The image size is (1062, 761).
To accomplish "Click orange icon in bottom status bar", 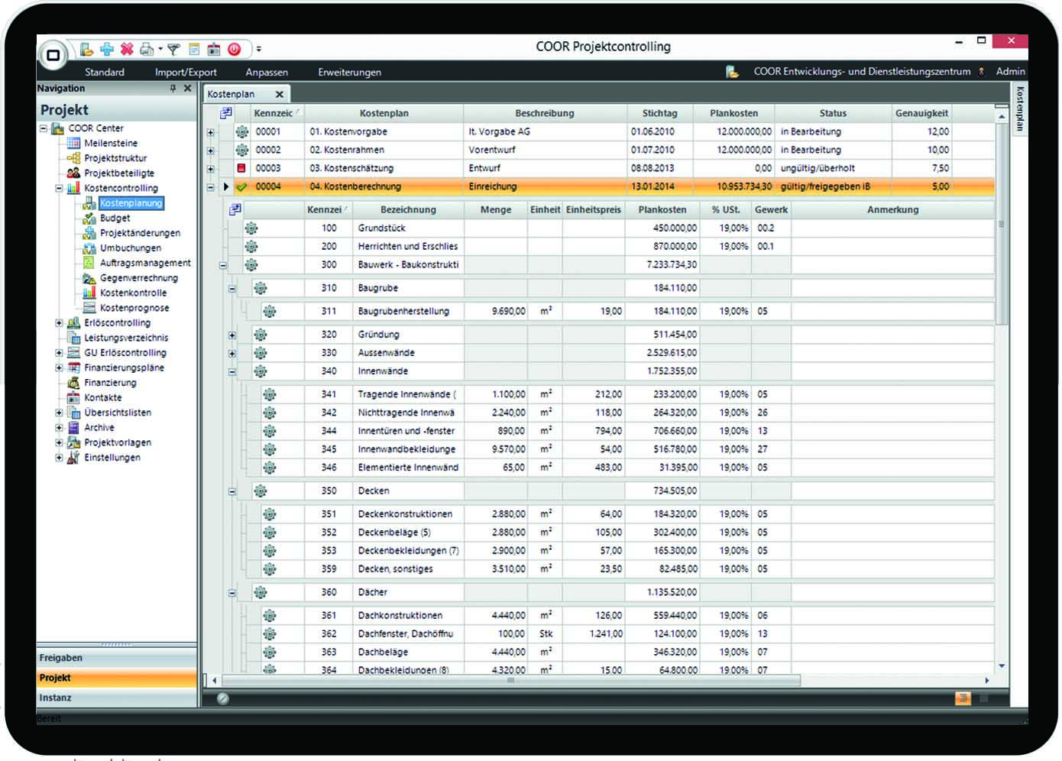I will pos(963,698).
